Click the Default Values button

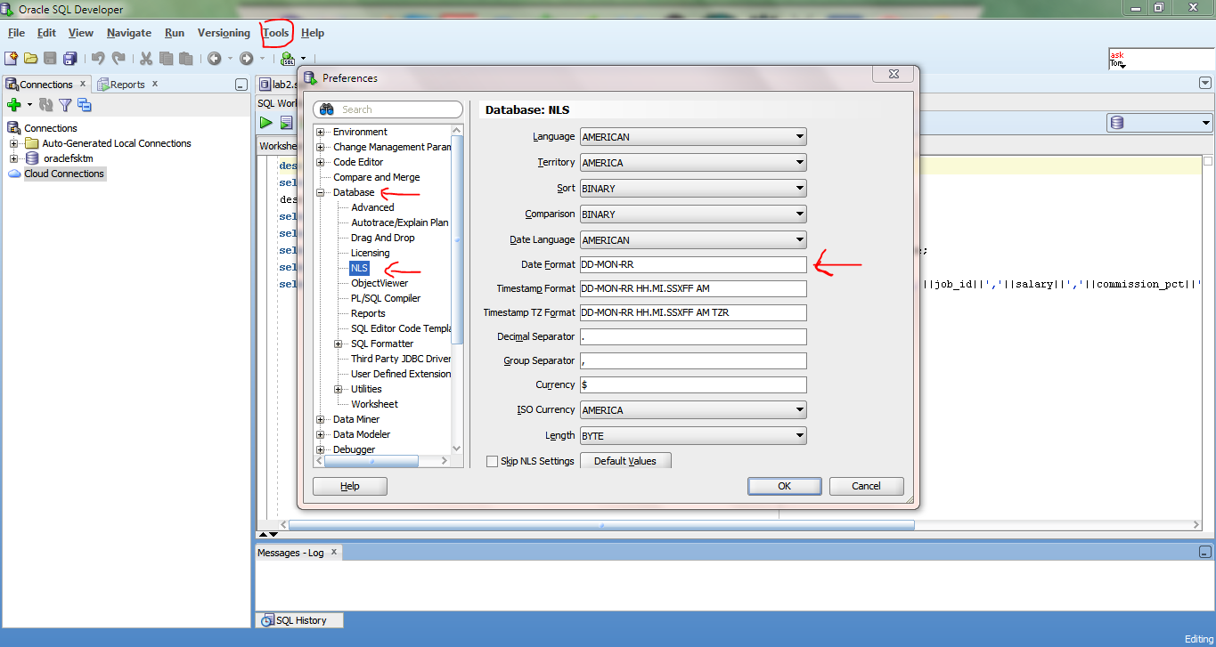tap(625, 460)
